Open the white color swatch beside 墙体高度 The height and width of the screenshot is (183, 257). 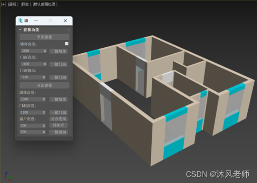(66, 44)
